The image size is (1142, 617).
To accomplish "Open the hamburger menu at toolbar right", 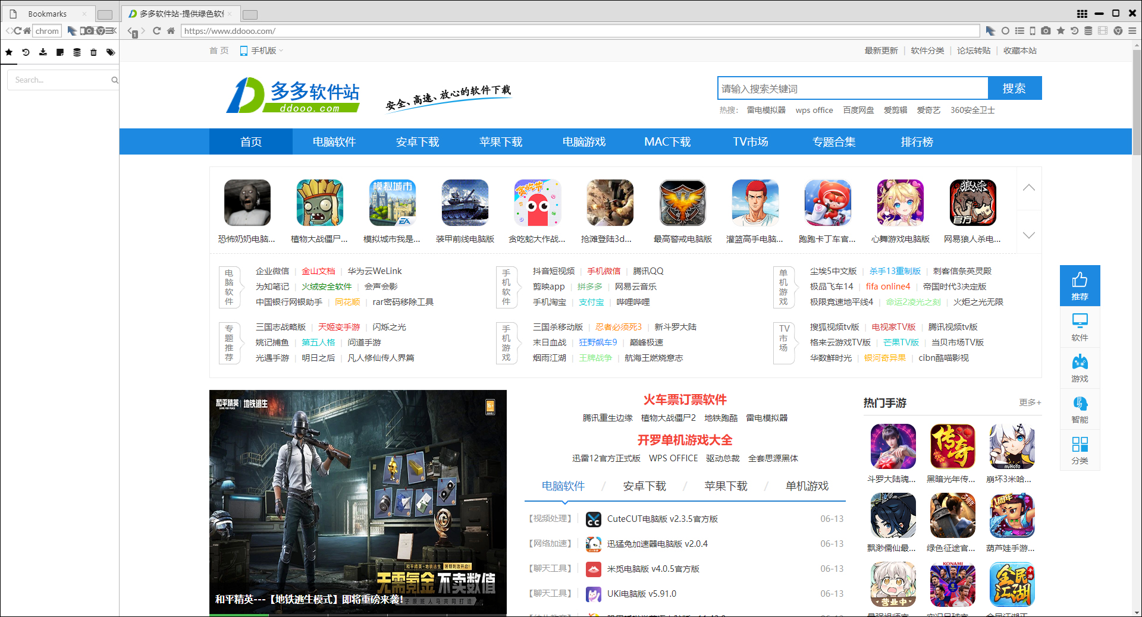I will (x=1132, y=31).
